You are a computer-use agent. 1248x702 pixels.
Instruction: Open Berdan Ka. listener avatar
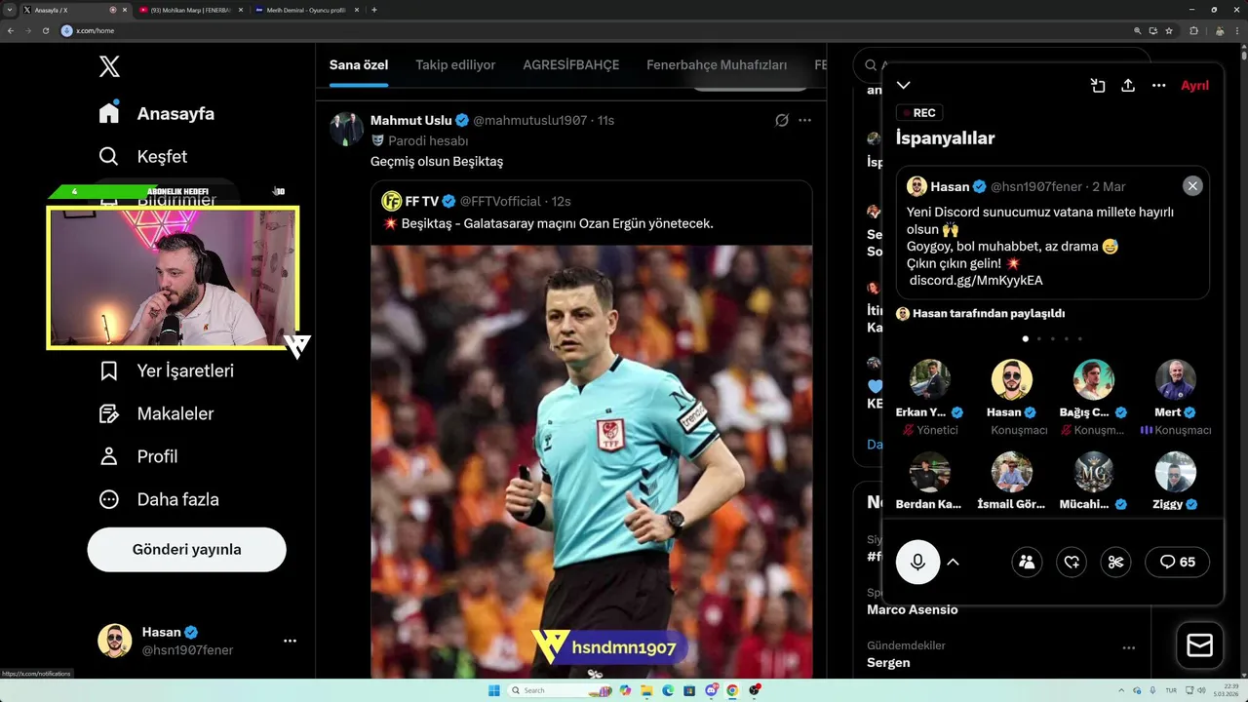[x=929, y=472]
